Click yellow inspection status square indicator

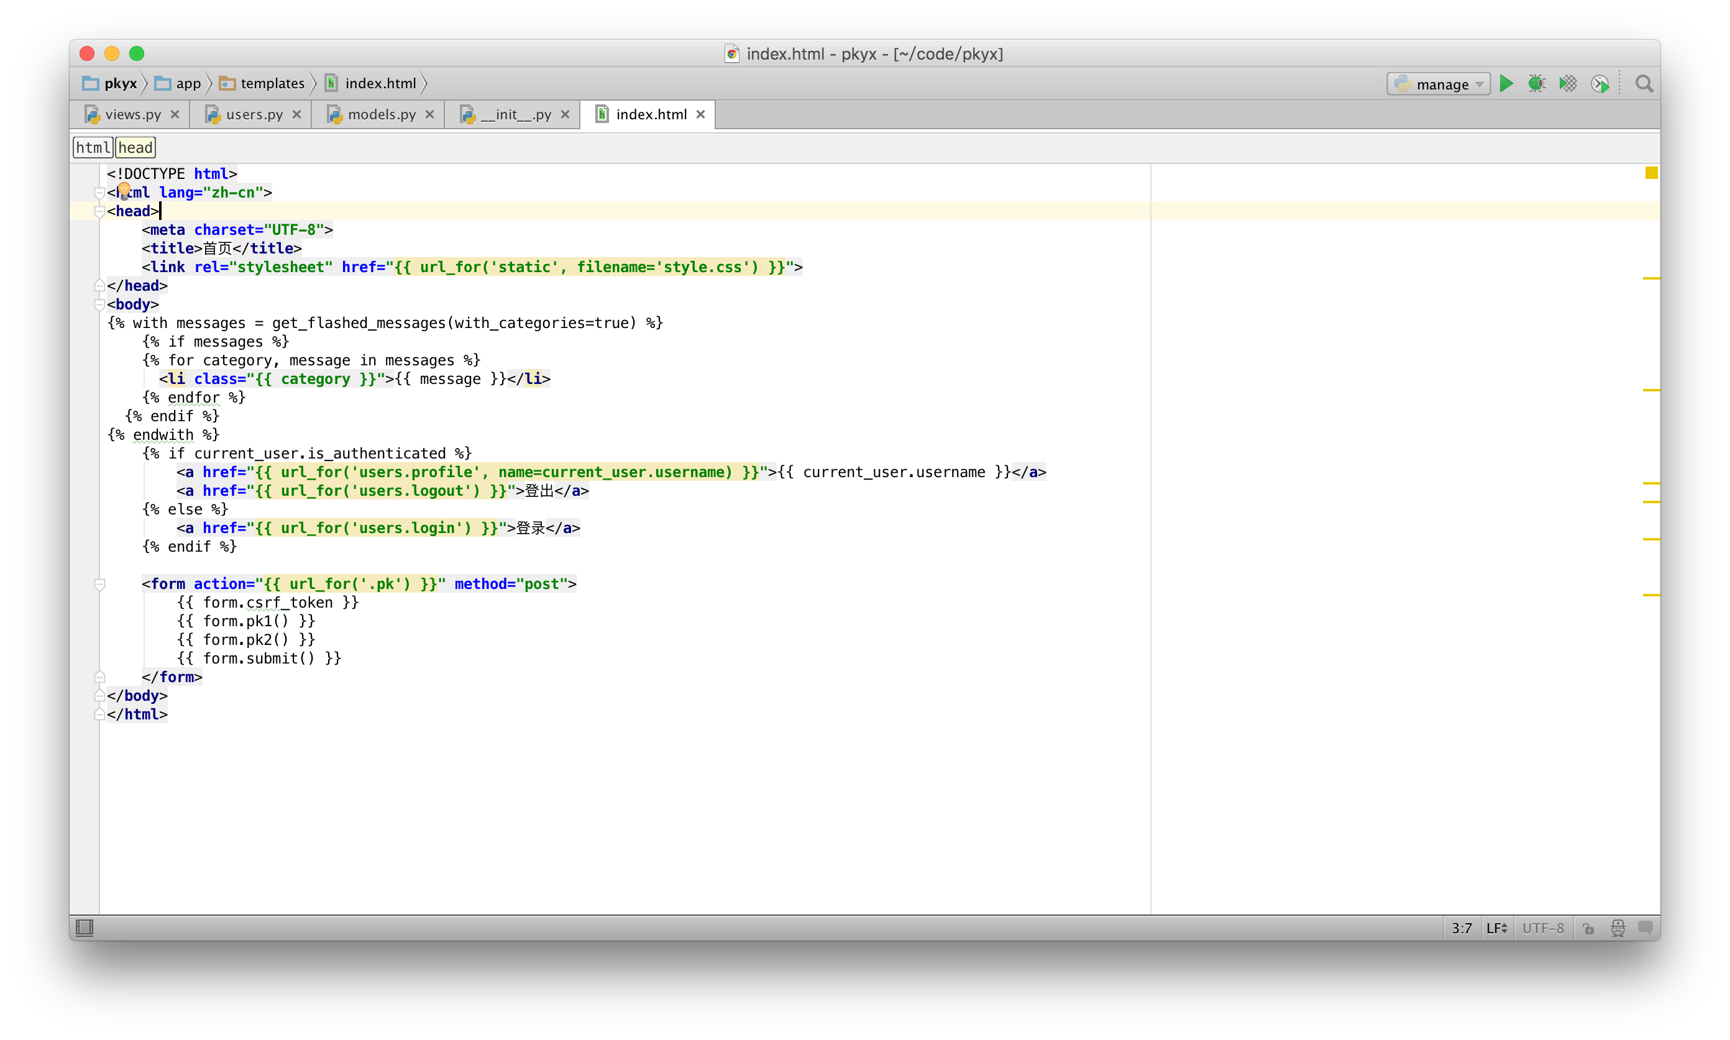click(x=1651, y=173)
